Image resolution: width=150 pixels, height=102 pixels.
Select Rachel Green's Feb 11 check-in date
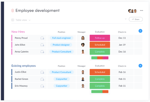(122, 79)
